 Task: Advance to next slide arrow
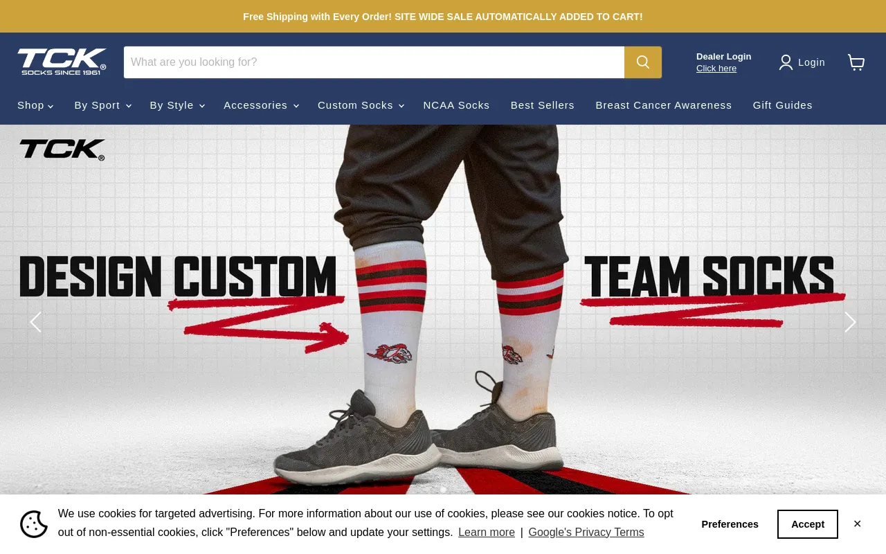850,322
